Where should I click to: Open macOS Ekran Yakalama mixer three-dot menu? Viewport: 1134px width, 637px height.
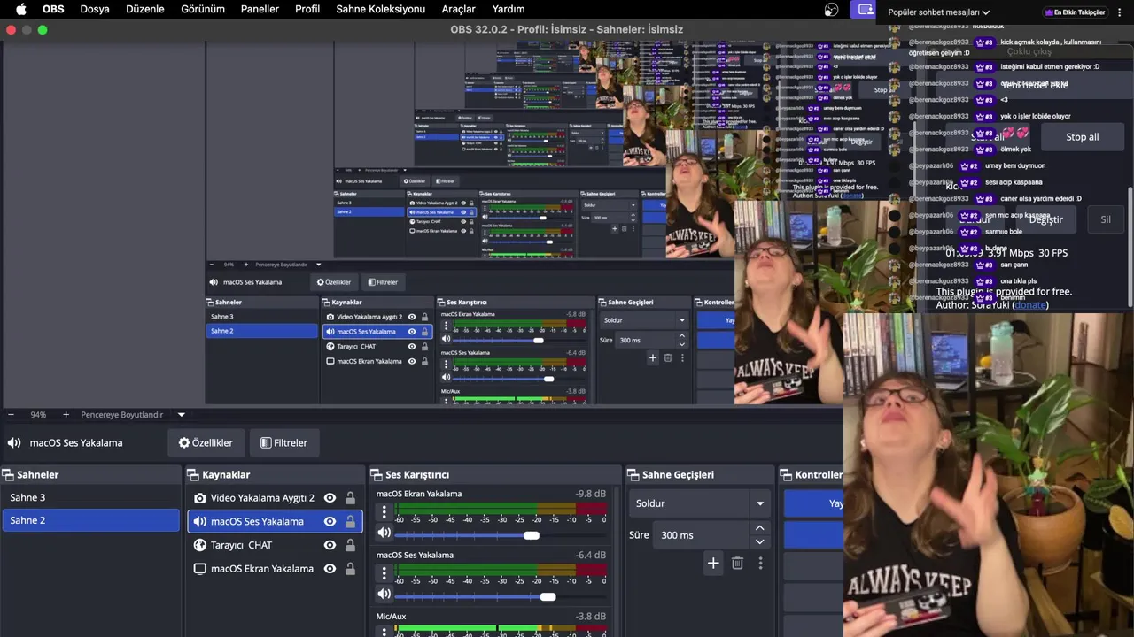[384, 511]
